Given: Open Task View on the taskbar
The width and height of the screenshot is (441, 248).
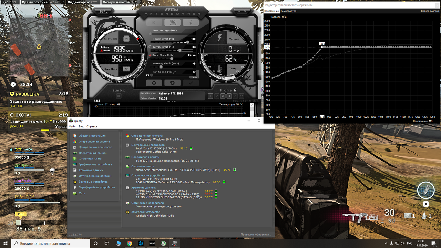Looking at the screenshot, I should point(107,243).
